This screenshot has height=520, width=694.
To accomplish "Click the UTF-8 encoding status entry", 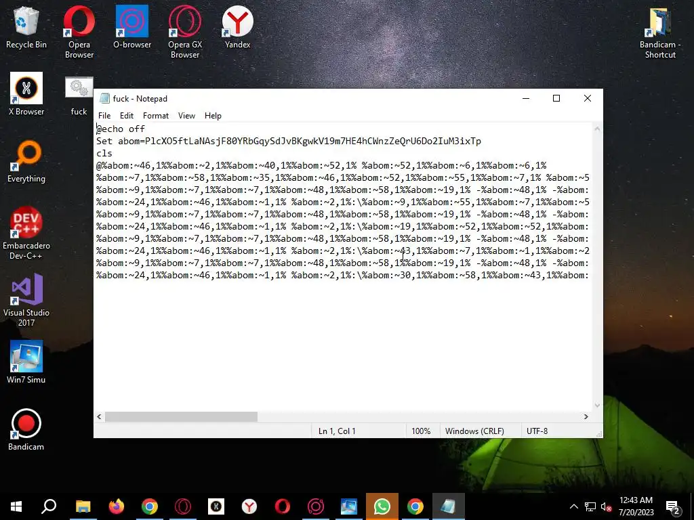I will click(x=537, y=431).
